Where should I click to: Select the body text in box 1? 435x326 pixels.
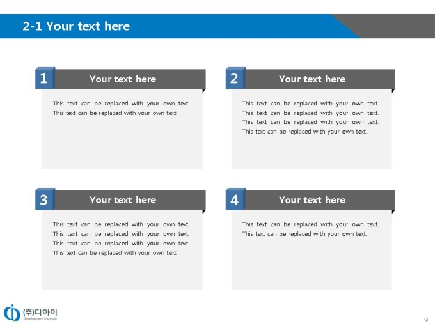(x=122, y=108)
